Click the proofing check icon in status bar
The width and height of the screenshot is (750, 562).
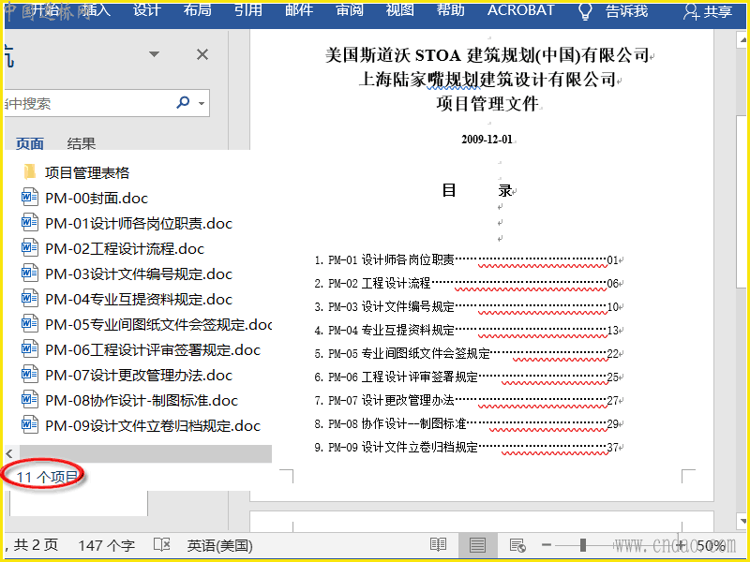[161, 545]
